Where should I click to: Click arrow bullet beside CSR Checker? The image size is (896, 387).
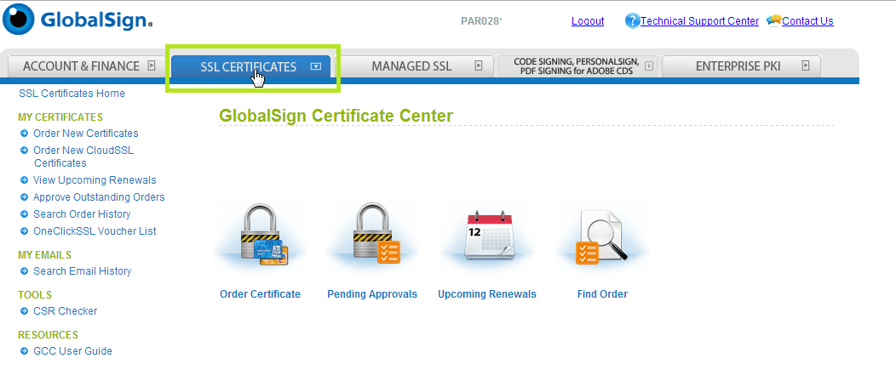pos(25,311)
